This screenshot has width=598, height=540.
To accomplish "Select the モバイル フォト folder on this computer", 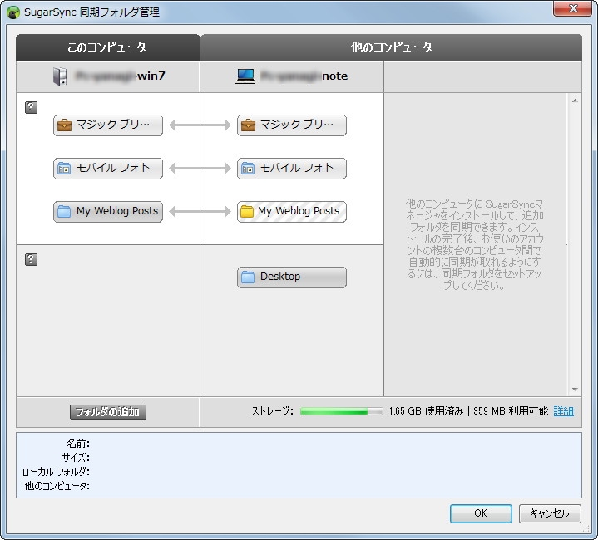I will pos(108,169).
